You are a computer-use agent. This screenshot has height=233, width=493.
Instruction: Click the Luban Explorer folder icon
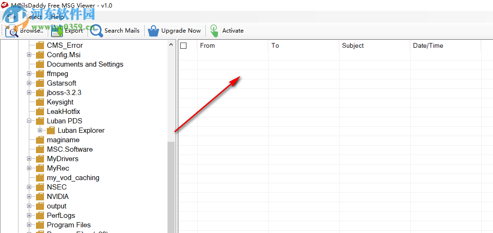pyautogui.click(x=51, y=130)
